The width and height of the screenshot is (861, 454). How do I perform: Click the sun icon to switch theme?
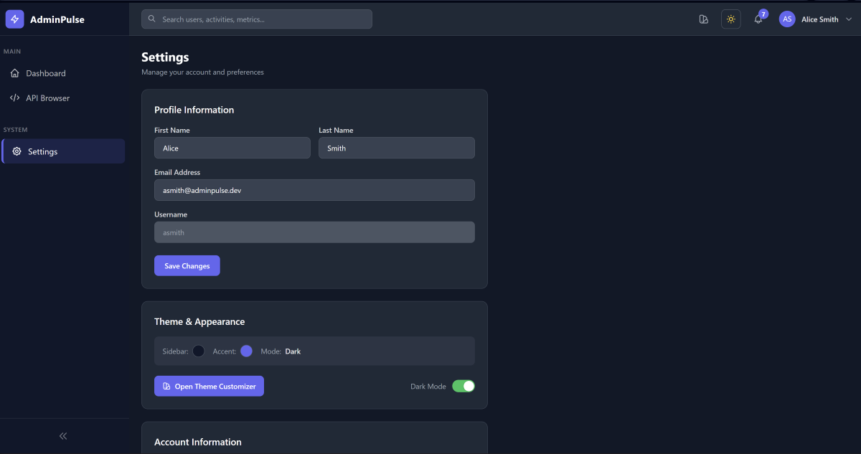pos(730,19)
